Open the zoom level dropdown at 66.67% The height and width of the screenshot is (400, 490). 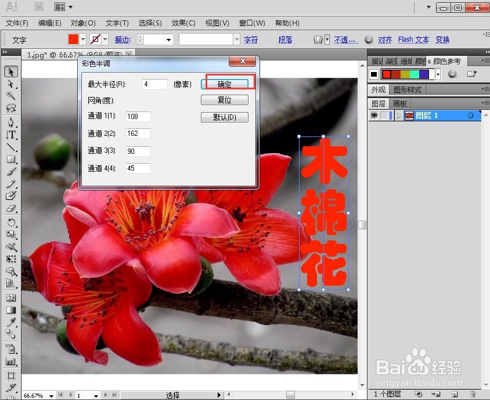(x=51, y=396)
